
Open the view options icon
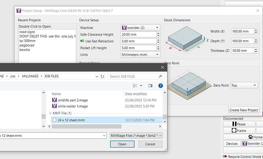(x=135, y=86)
